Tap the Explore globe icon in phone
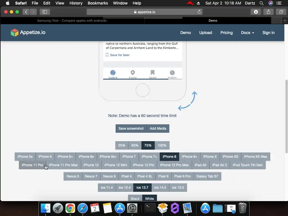This screenshot has width=288, height=216. click(113, 73)
